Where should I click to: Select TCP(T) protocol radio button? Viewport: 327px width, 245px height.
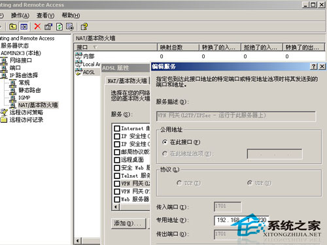click(x=179, y=183)
